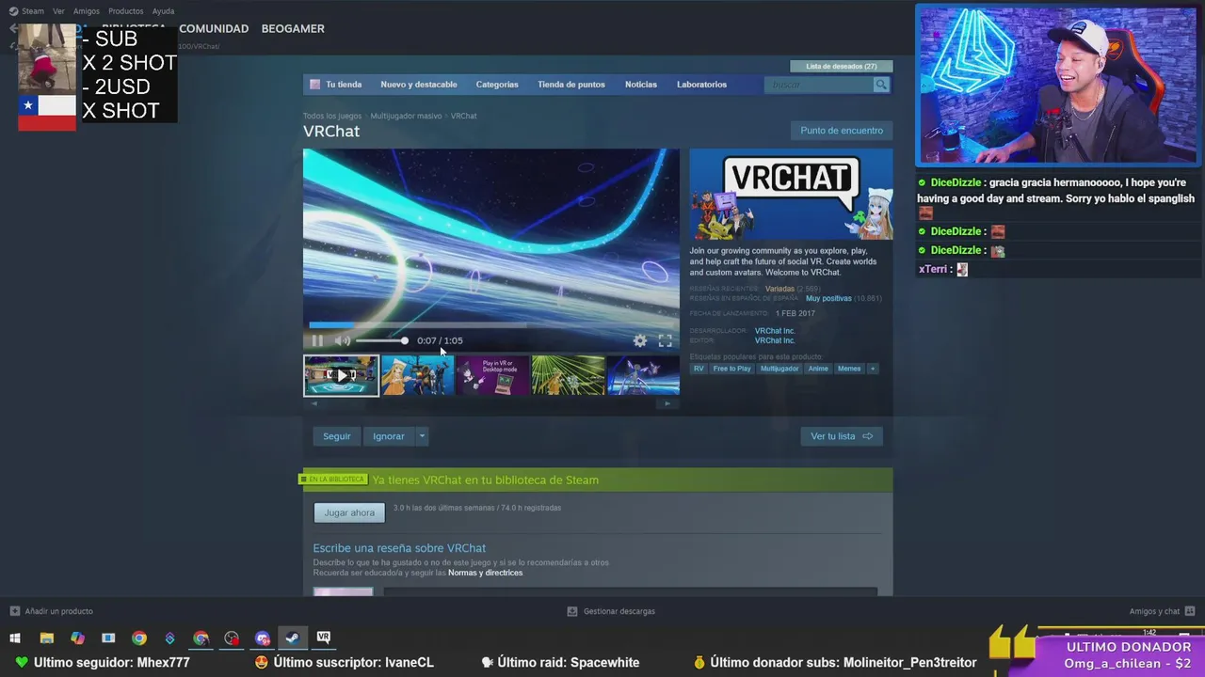Open Muy positivas reviews link

tap(828, 298)
